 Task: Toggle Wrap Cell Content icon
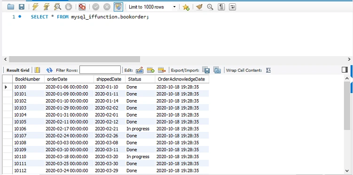coord(268,70)
